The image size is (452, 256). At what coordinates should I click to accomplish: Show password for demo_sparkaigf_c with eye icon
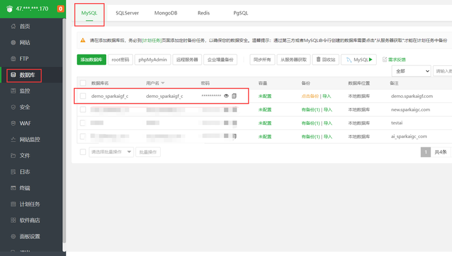click(x=226, y=96)
